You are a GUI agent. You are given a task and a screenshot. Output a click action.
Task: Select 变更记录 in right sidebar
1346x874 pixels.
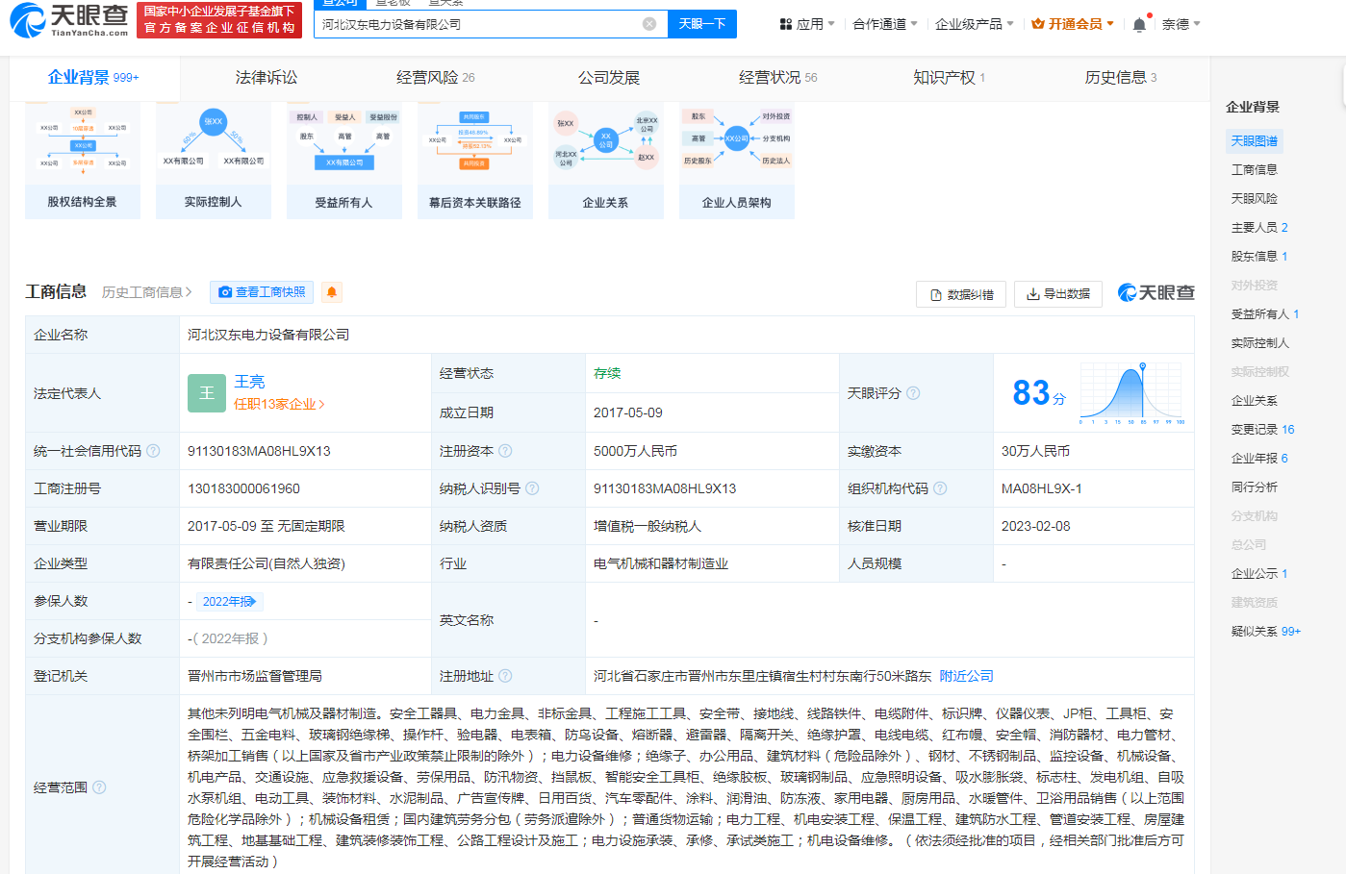click(x=1263, y=430)
